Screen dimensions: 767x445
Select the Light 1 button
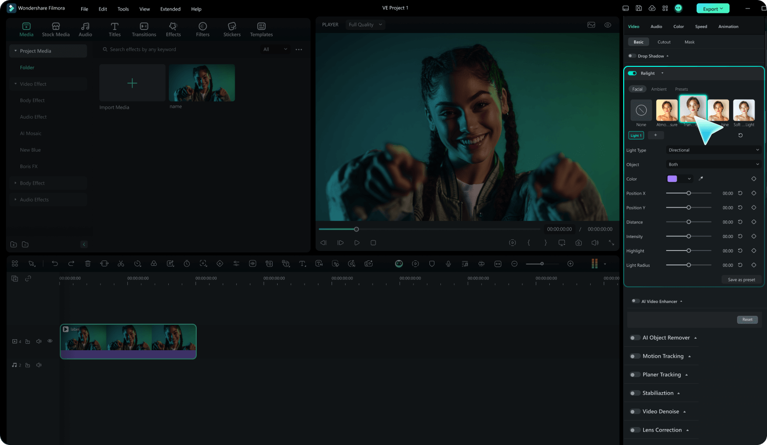(636, 135)
